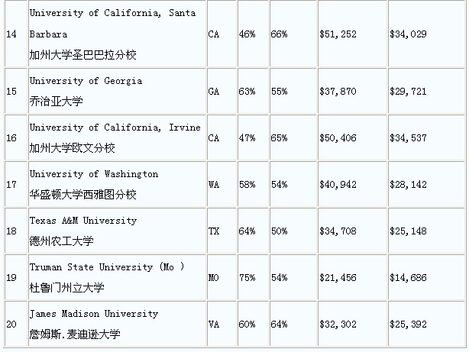This screenshot has height=352, width=469.
Task: Select the $14,686 value
Action: point(409,276)
